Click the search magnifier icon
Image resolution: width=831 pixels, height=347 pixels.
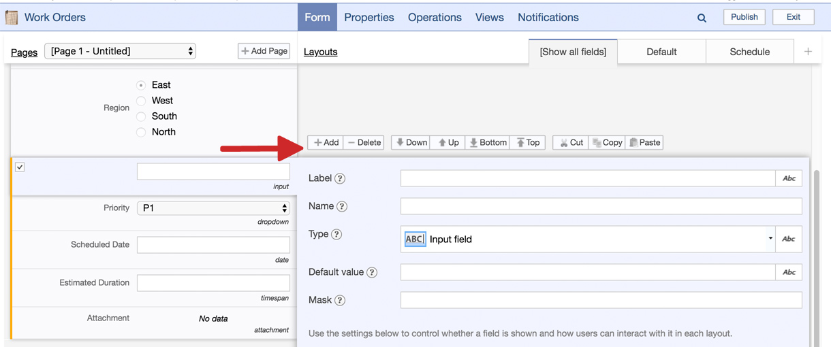click(702, 18)
